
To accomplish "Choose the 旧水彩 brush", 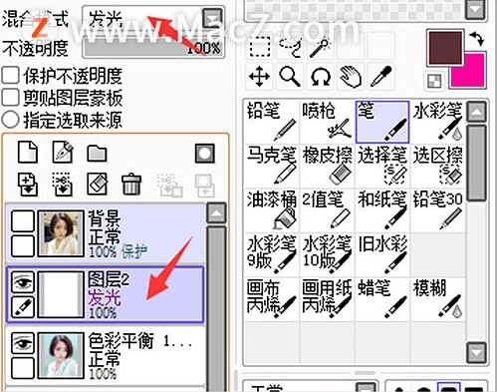I will 382,254.
